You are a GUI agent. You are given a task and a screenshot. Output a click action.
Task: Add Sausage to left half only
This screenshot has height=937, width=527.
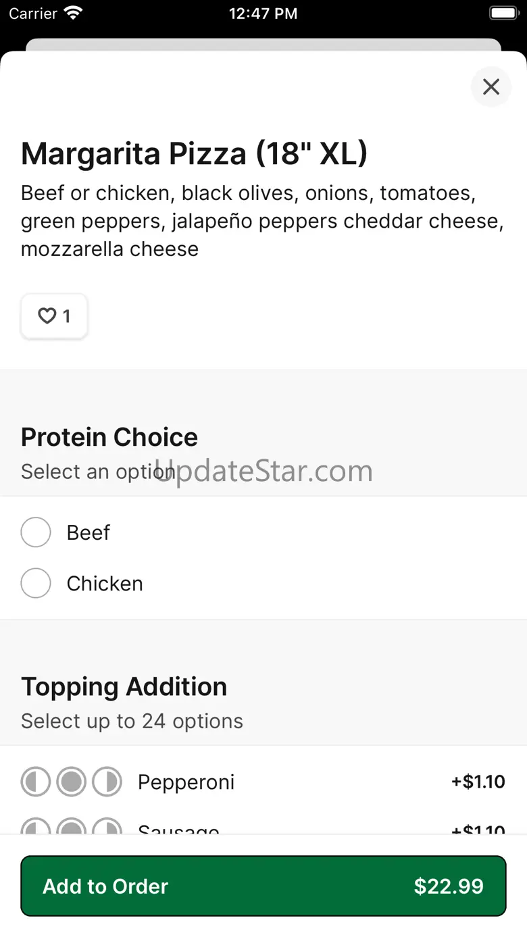(x=36, y=827)
